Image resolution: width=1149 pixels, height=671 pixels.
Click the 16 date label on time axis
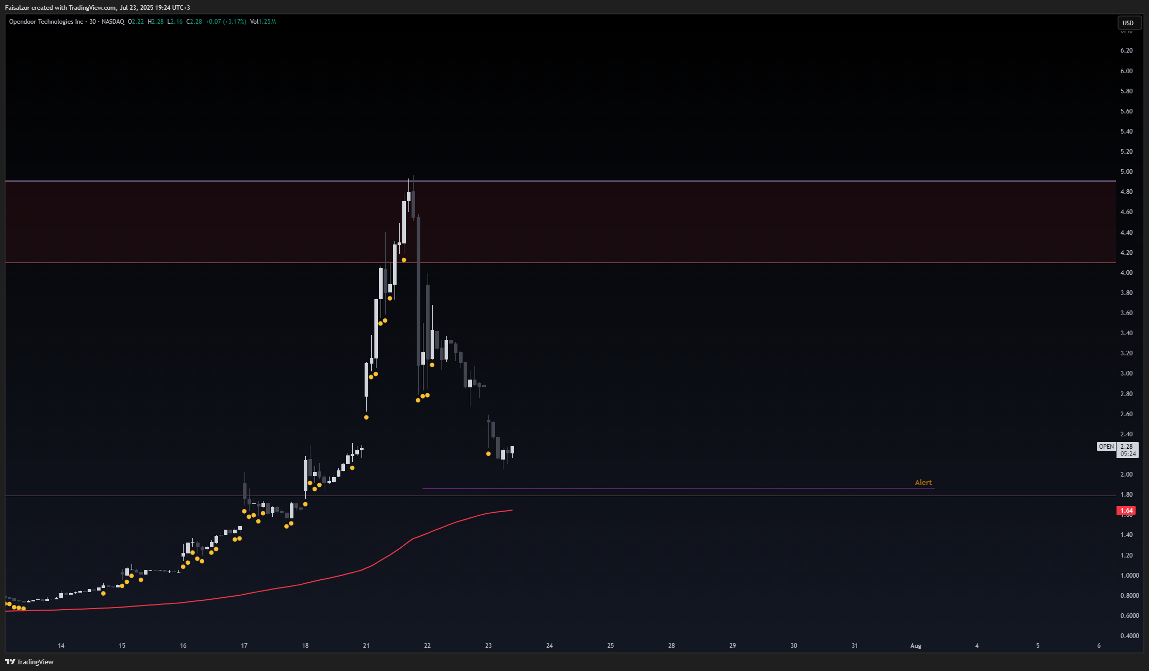[183, 646]
